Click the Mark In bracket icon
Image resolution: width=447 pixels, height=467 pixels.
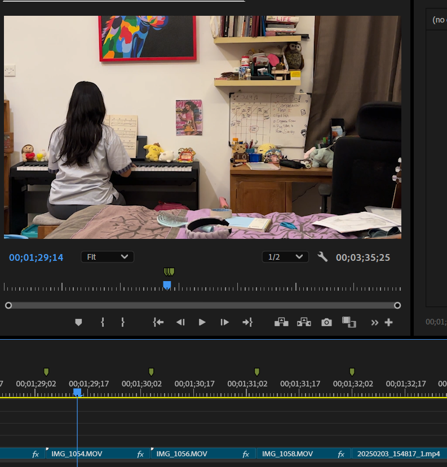click(103, 322)
